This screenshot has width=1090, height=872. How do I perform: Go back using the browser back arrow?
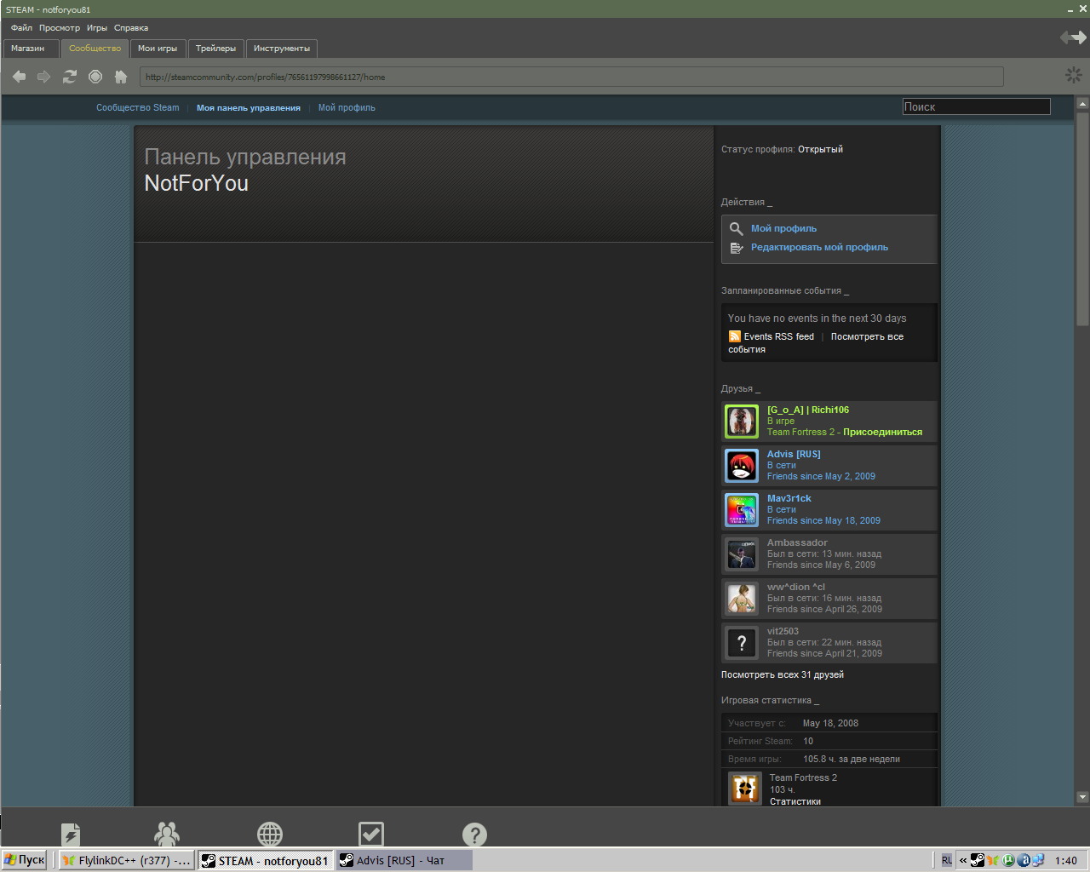click(19, 77)
